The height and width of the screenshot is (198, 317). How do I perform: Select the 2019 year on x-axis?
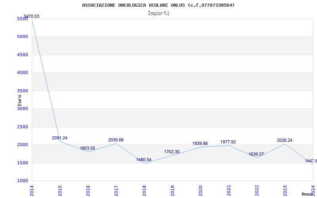[x=172, y=191]
